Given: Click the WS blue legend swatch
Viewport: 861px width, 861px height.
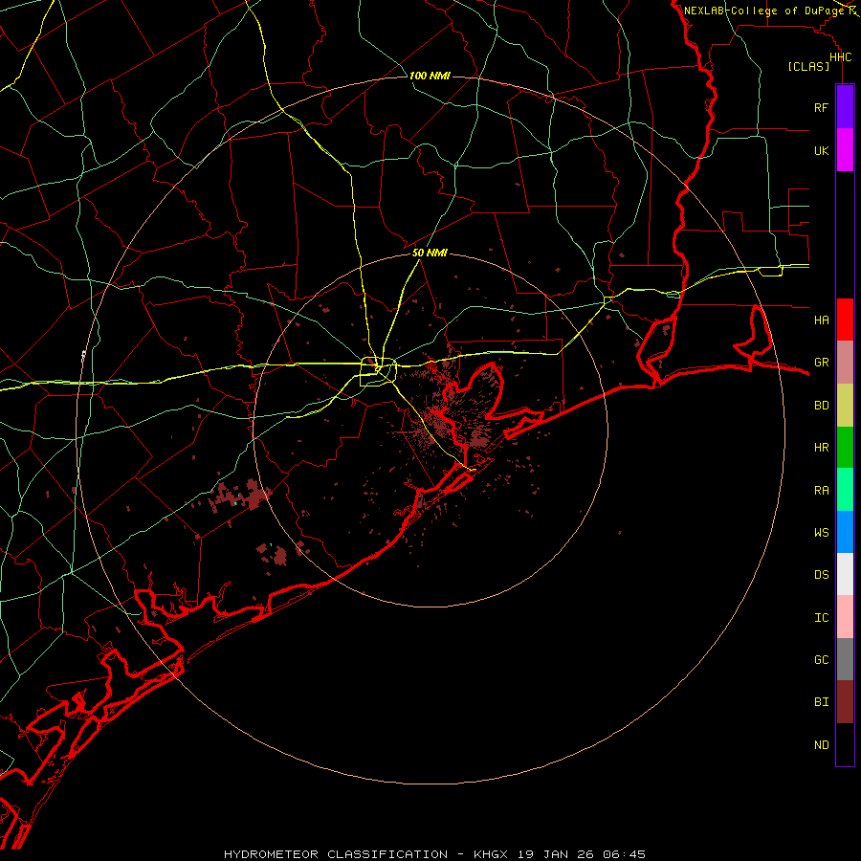Looking at the screenshot, I should [x=845, y=532].
